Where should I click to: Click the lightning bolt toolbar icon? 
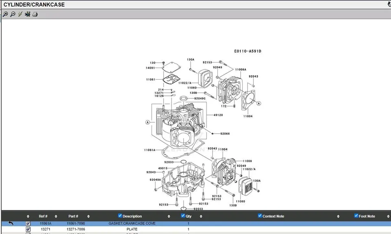click(20, 14)
